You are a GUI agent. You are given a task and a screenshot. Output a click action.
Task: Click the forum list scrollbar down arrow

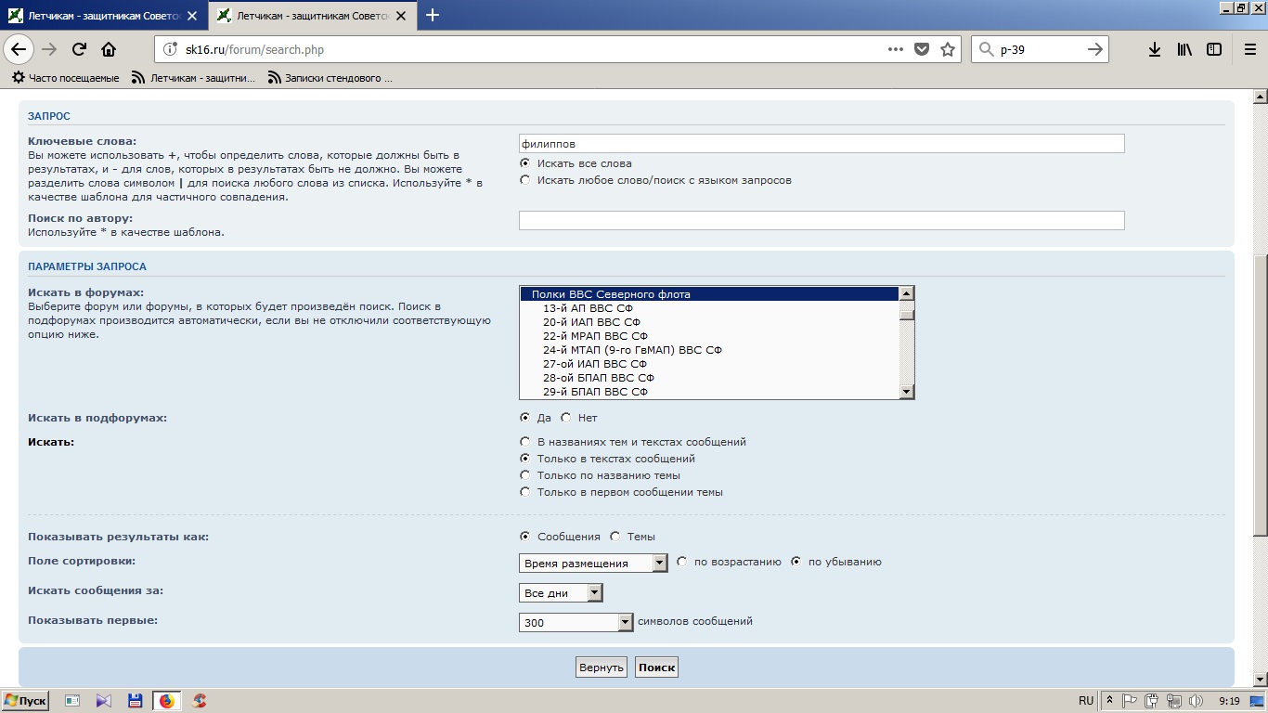[907, 393]
